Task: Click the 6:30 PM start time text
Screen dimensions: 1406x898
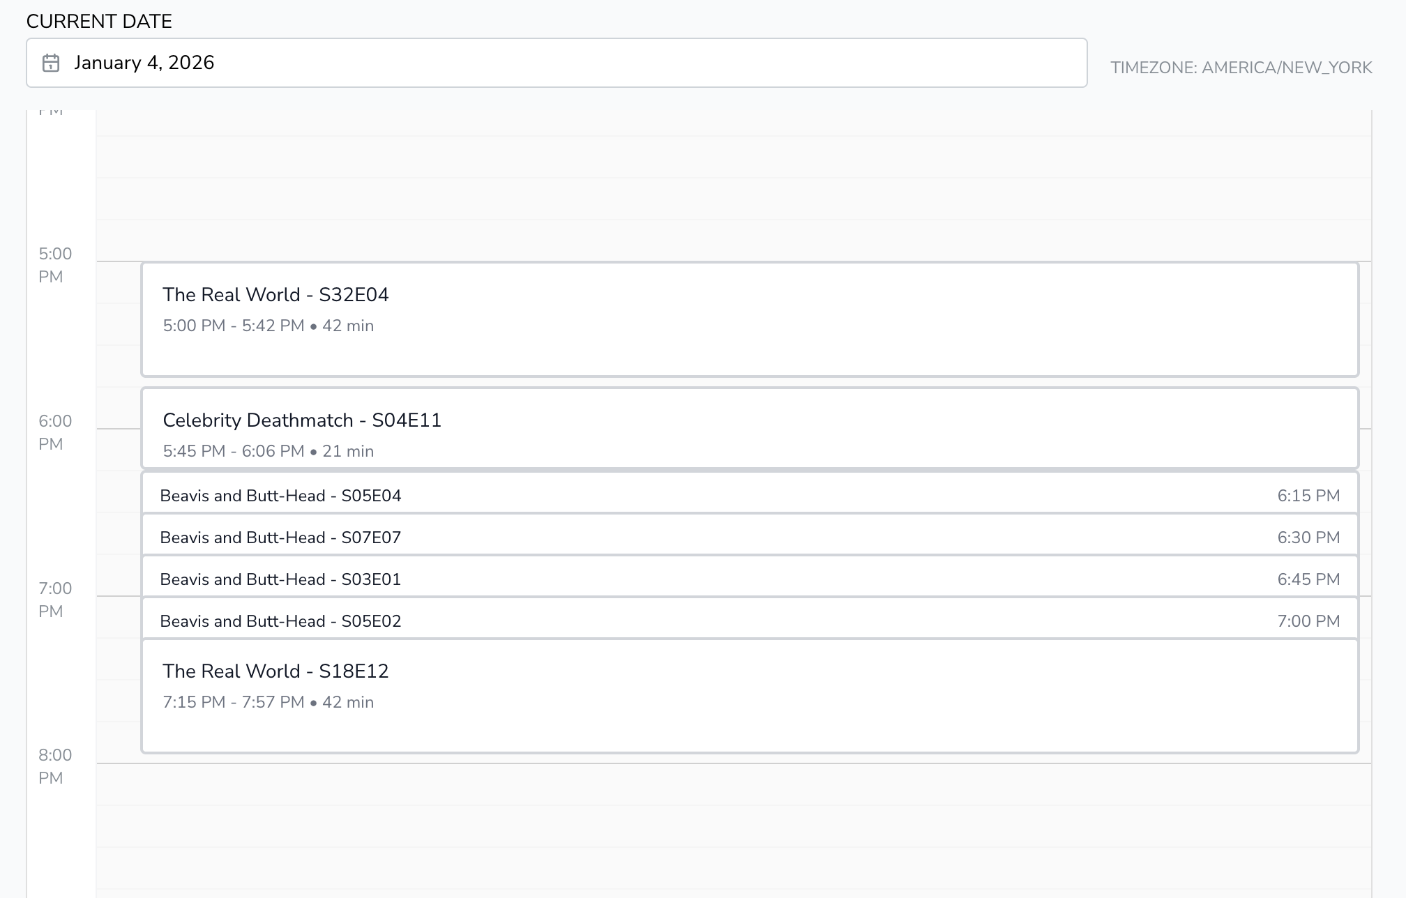Action: coord(1308,538)
